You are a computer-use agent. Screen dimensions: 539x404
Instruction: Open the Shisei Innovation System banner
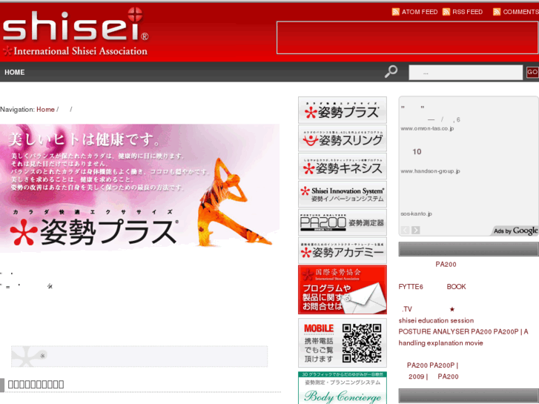pyautogui.click(x=343, y=194)
